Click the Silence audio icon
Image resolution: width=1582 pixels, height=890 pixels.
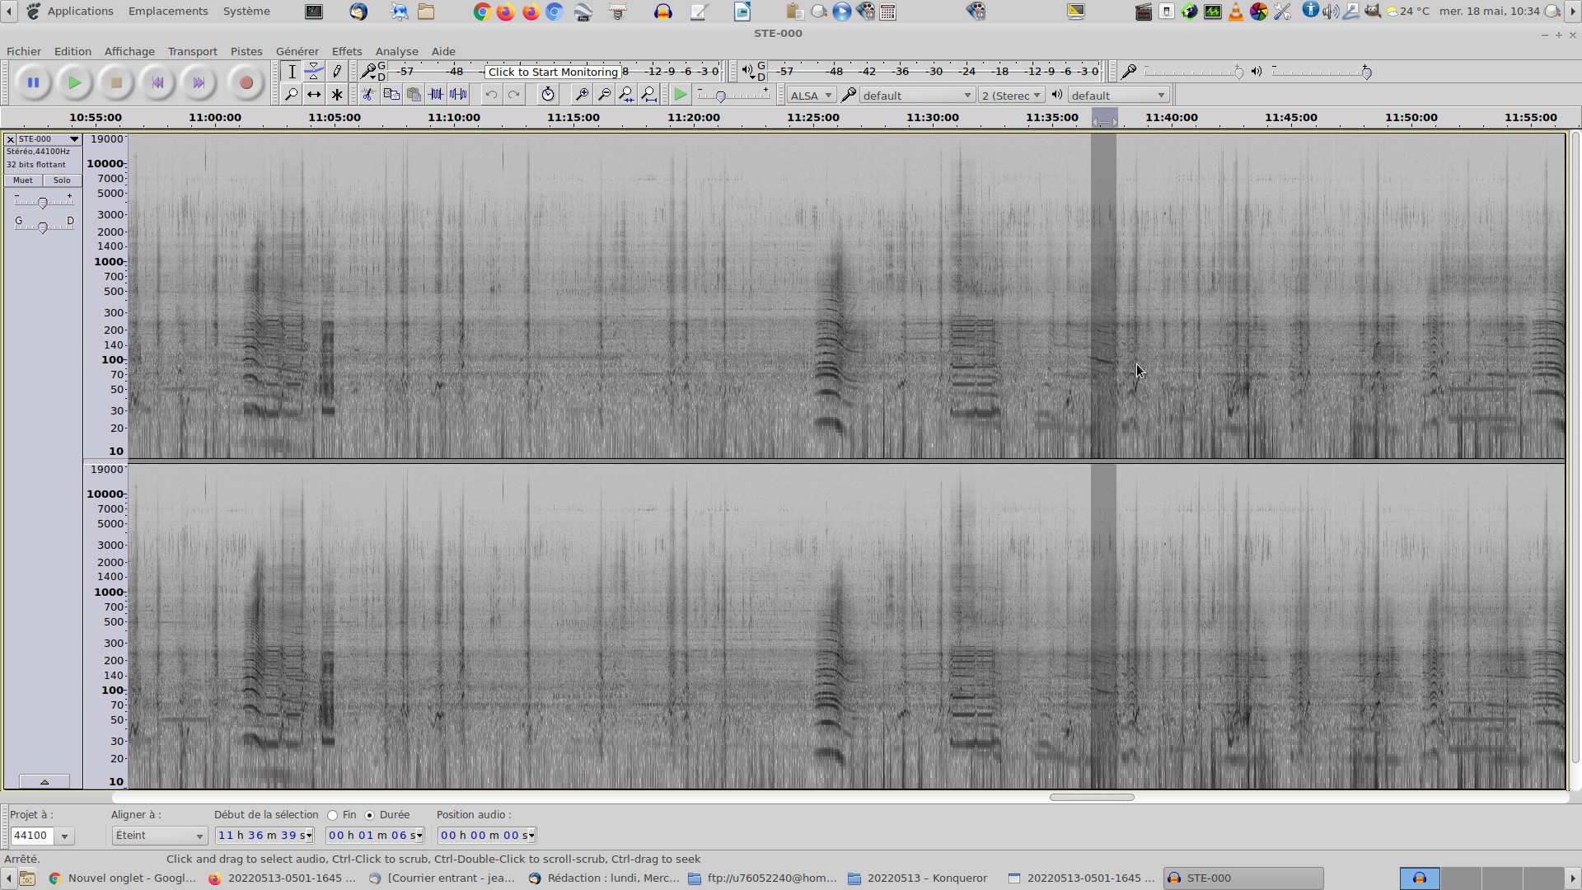point(458,95)
